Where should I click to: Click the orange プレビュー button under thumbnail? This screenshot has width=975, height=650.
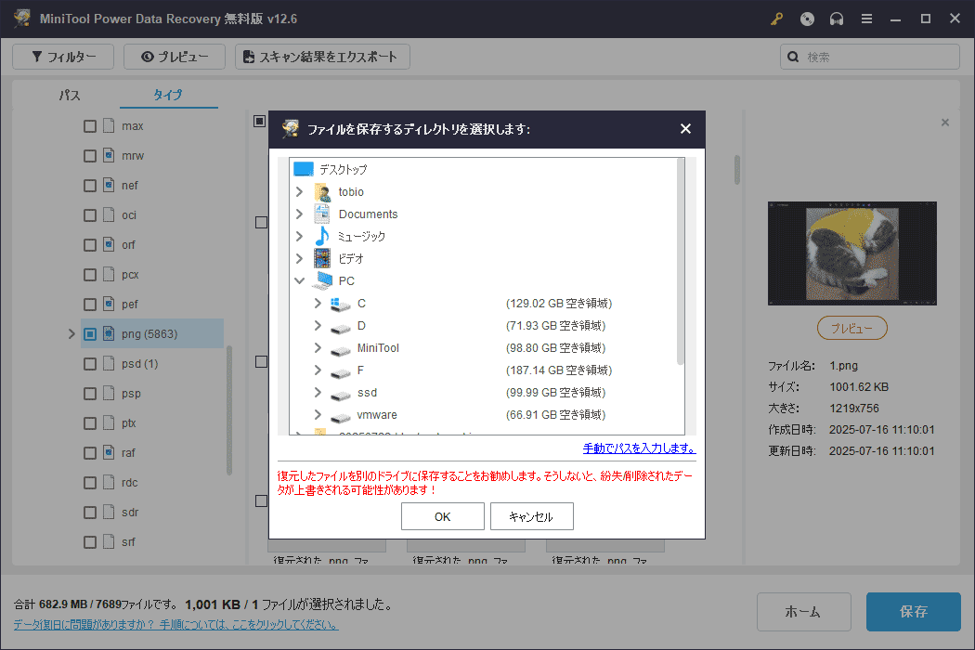pyautogui.click(x=851, y=328)
